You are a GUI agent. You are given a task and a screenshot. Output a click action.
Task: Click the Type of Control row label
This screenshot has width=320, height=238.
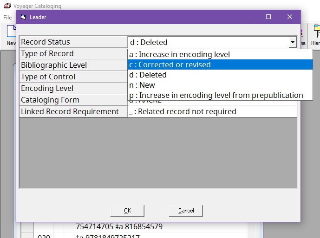[x=73, y=77]
